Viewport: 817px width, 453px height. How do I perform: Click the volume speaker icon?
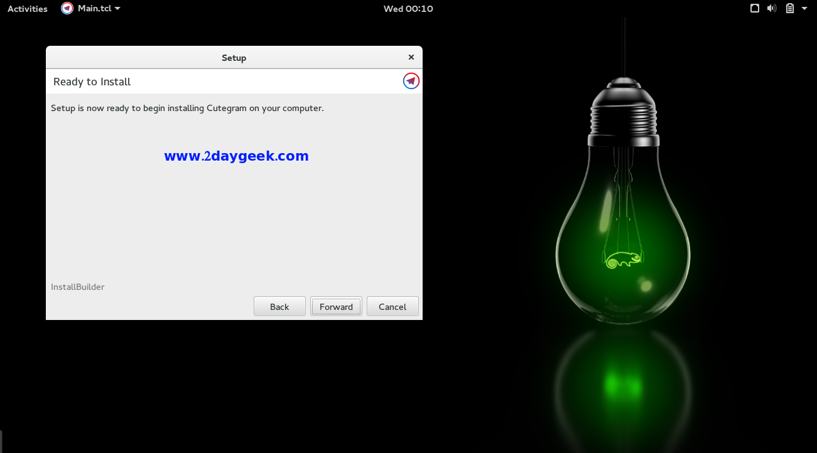tap(772, 9)
